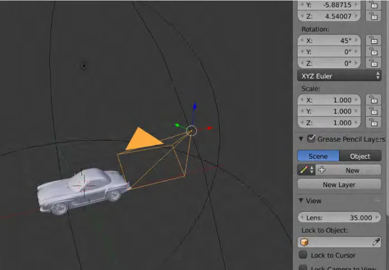The image size is (389, 270).
Task: Toggle lock on Scale Y
Action: point(373,111)
